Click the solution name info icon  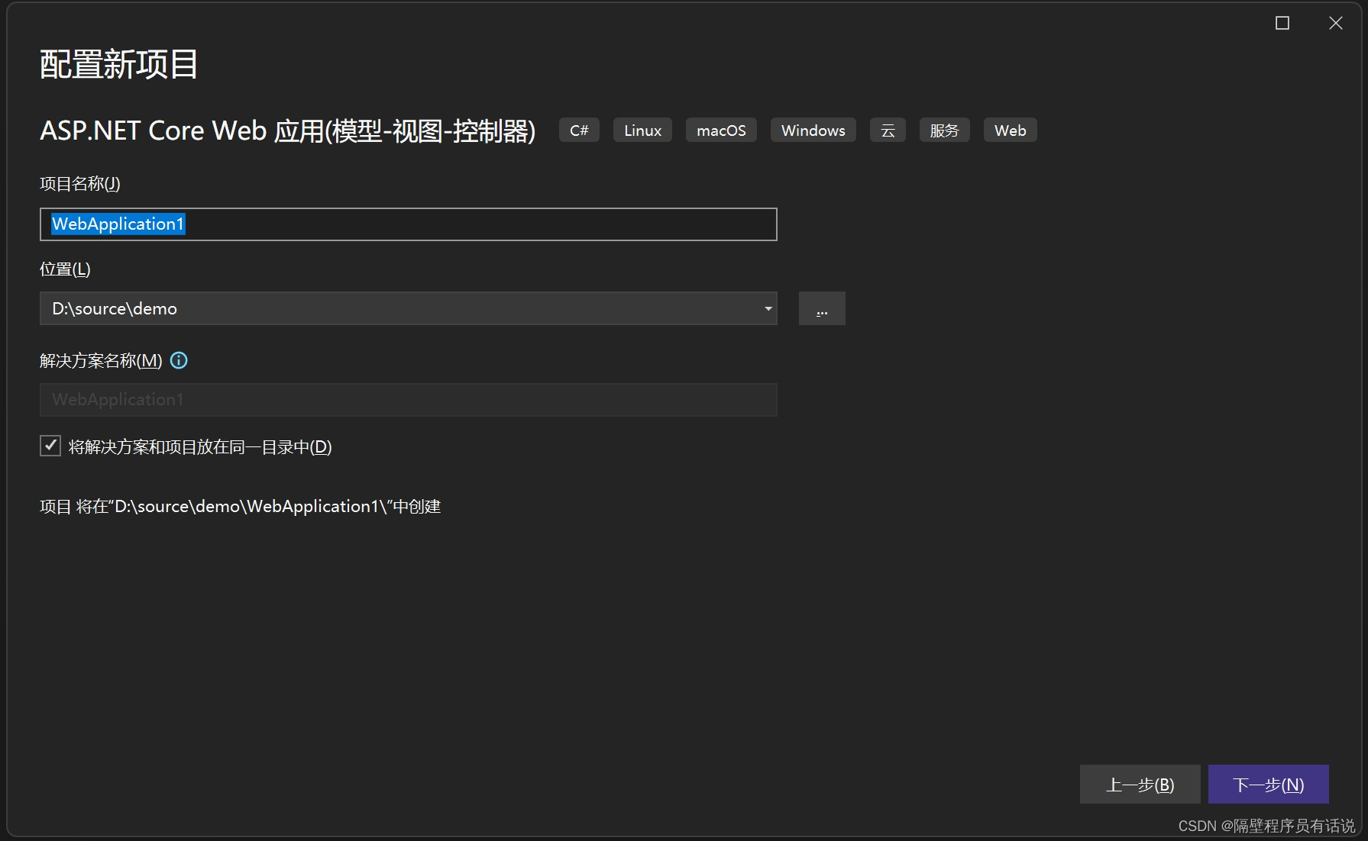pos(179,360)
